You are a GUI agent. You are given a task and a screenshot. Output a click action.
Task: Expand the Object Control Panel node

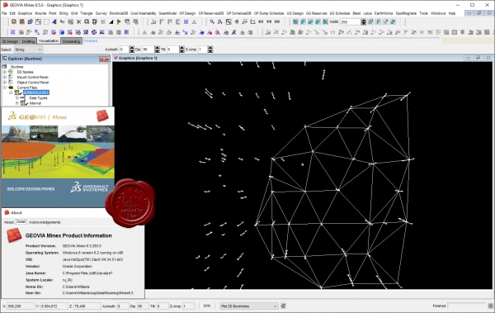click(5, 83)
